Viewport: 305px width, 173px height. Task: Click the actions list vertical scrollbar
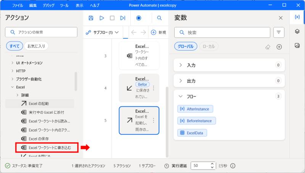click(x=76, y=81)
